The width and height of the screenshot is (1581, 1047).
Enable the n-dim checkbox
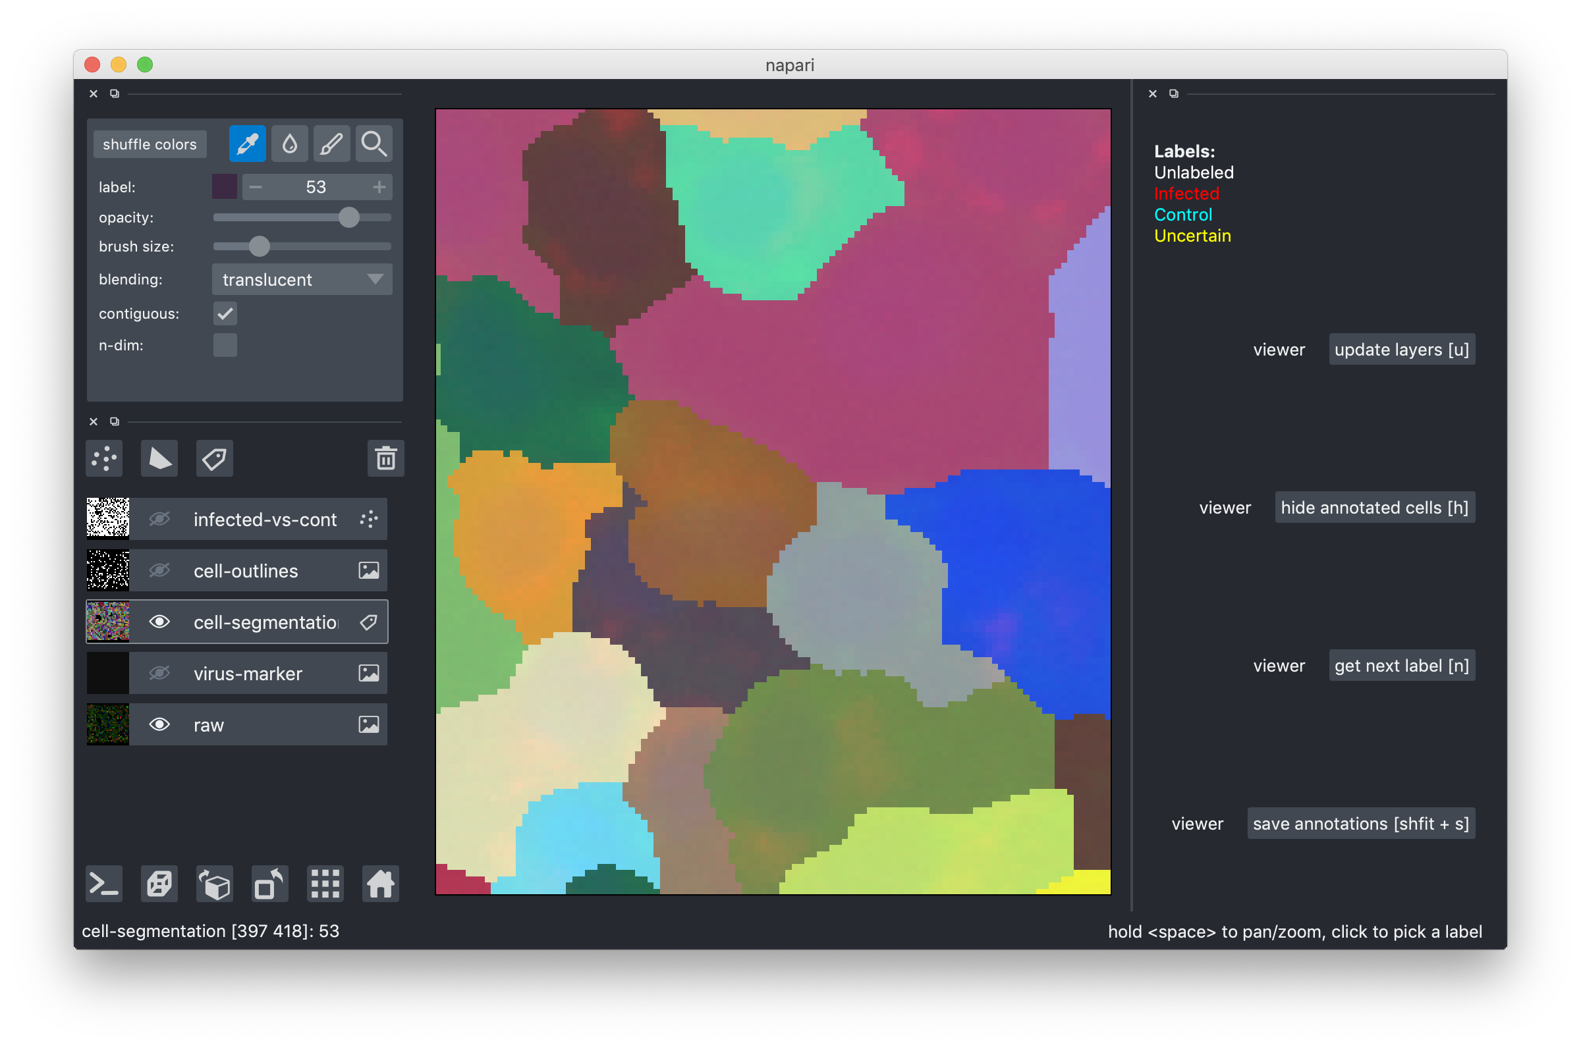[225, 345]
